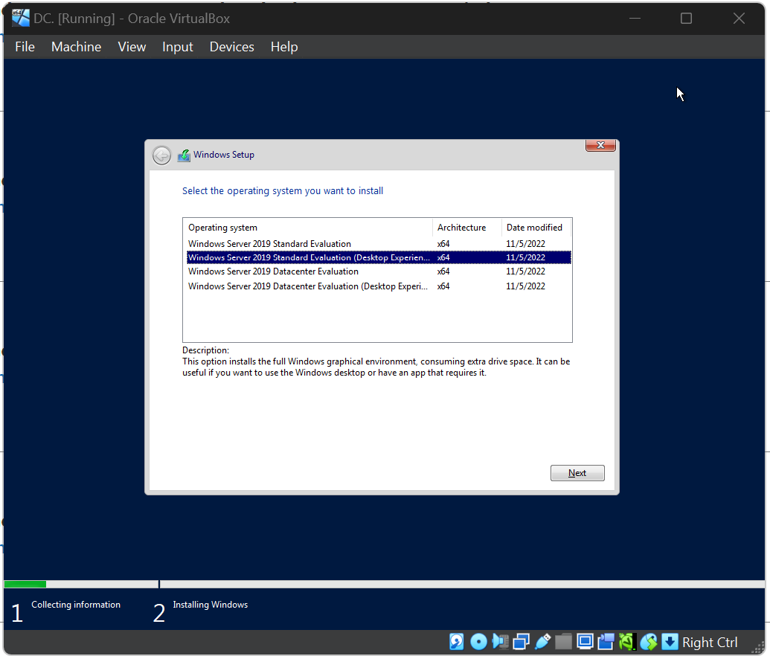
Task: Click the Windows Setup dialog icon
Action: click(185, 155)
